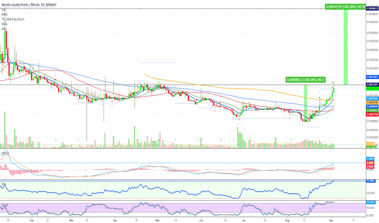Image resolution: width=379 pixels, height=223 pixels.
Task: Click the 83.8062 RSI value label
Action: (371, 180)
